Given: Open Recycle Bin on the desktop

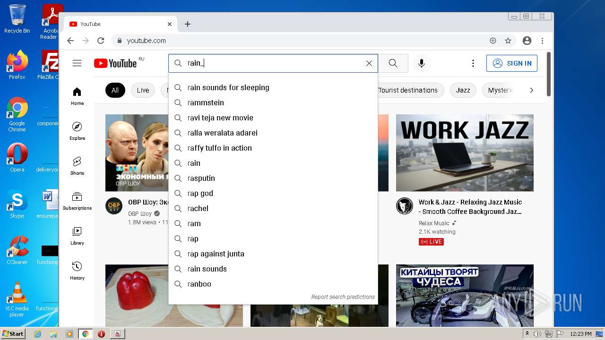Looking at the screenshot, I should (x=17, y=19).
